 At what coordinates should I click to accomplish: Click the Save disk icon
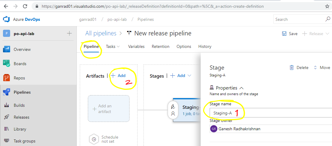[284, 34]
